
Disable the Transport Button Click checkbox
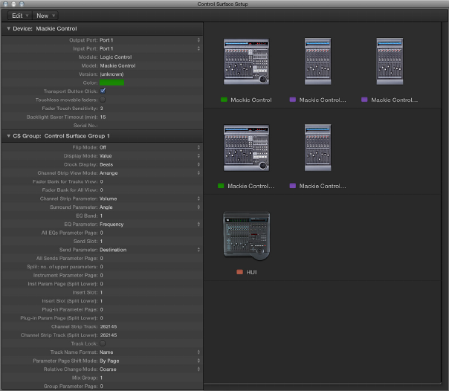click(x=103, y=91)
